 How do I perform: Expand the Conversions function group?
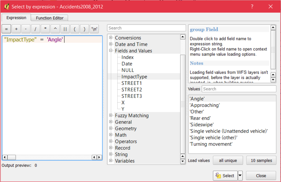(x=111, y=38)
